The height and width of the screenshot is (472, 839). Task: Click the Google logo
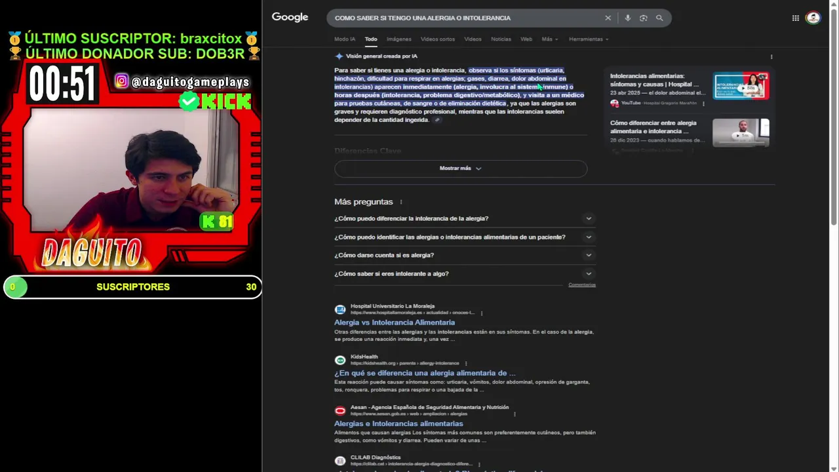[290, 18]
